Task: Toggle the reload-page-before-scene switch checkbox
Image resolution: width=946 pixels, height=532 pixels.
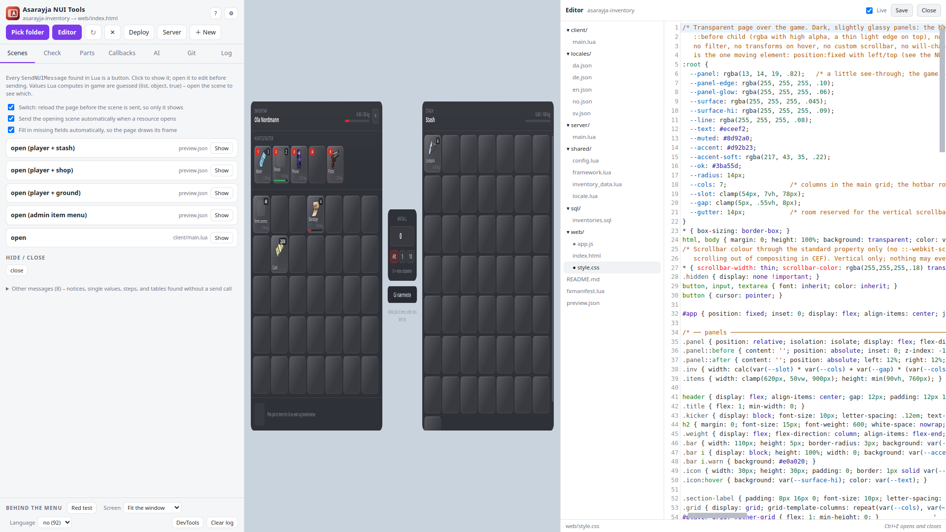Action: click(11, 107)
